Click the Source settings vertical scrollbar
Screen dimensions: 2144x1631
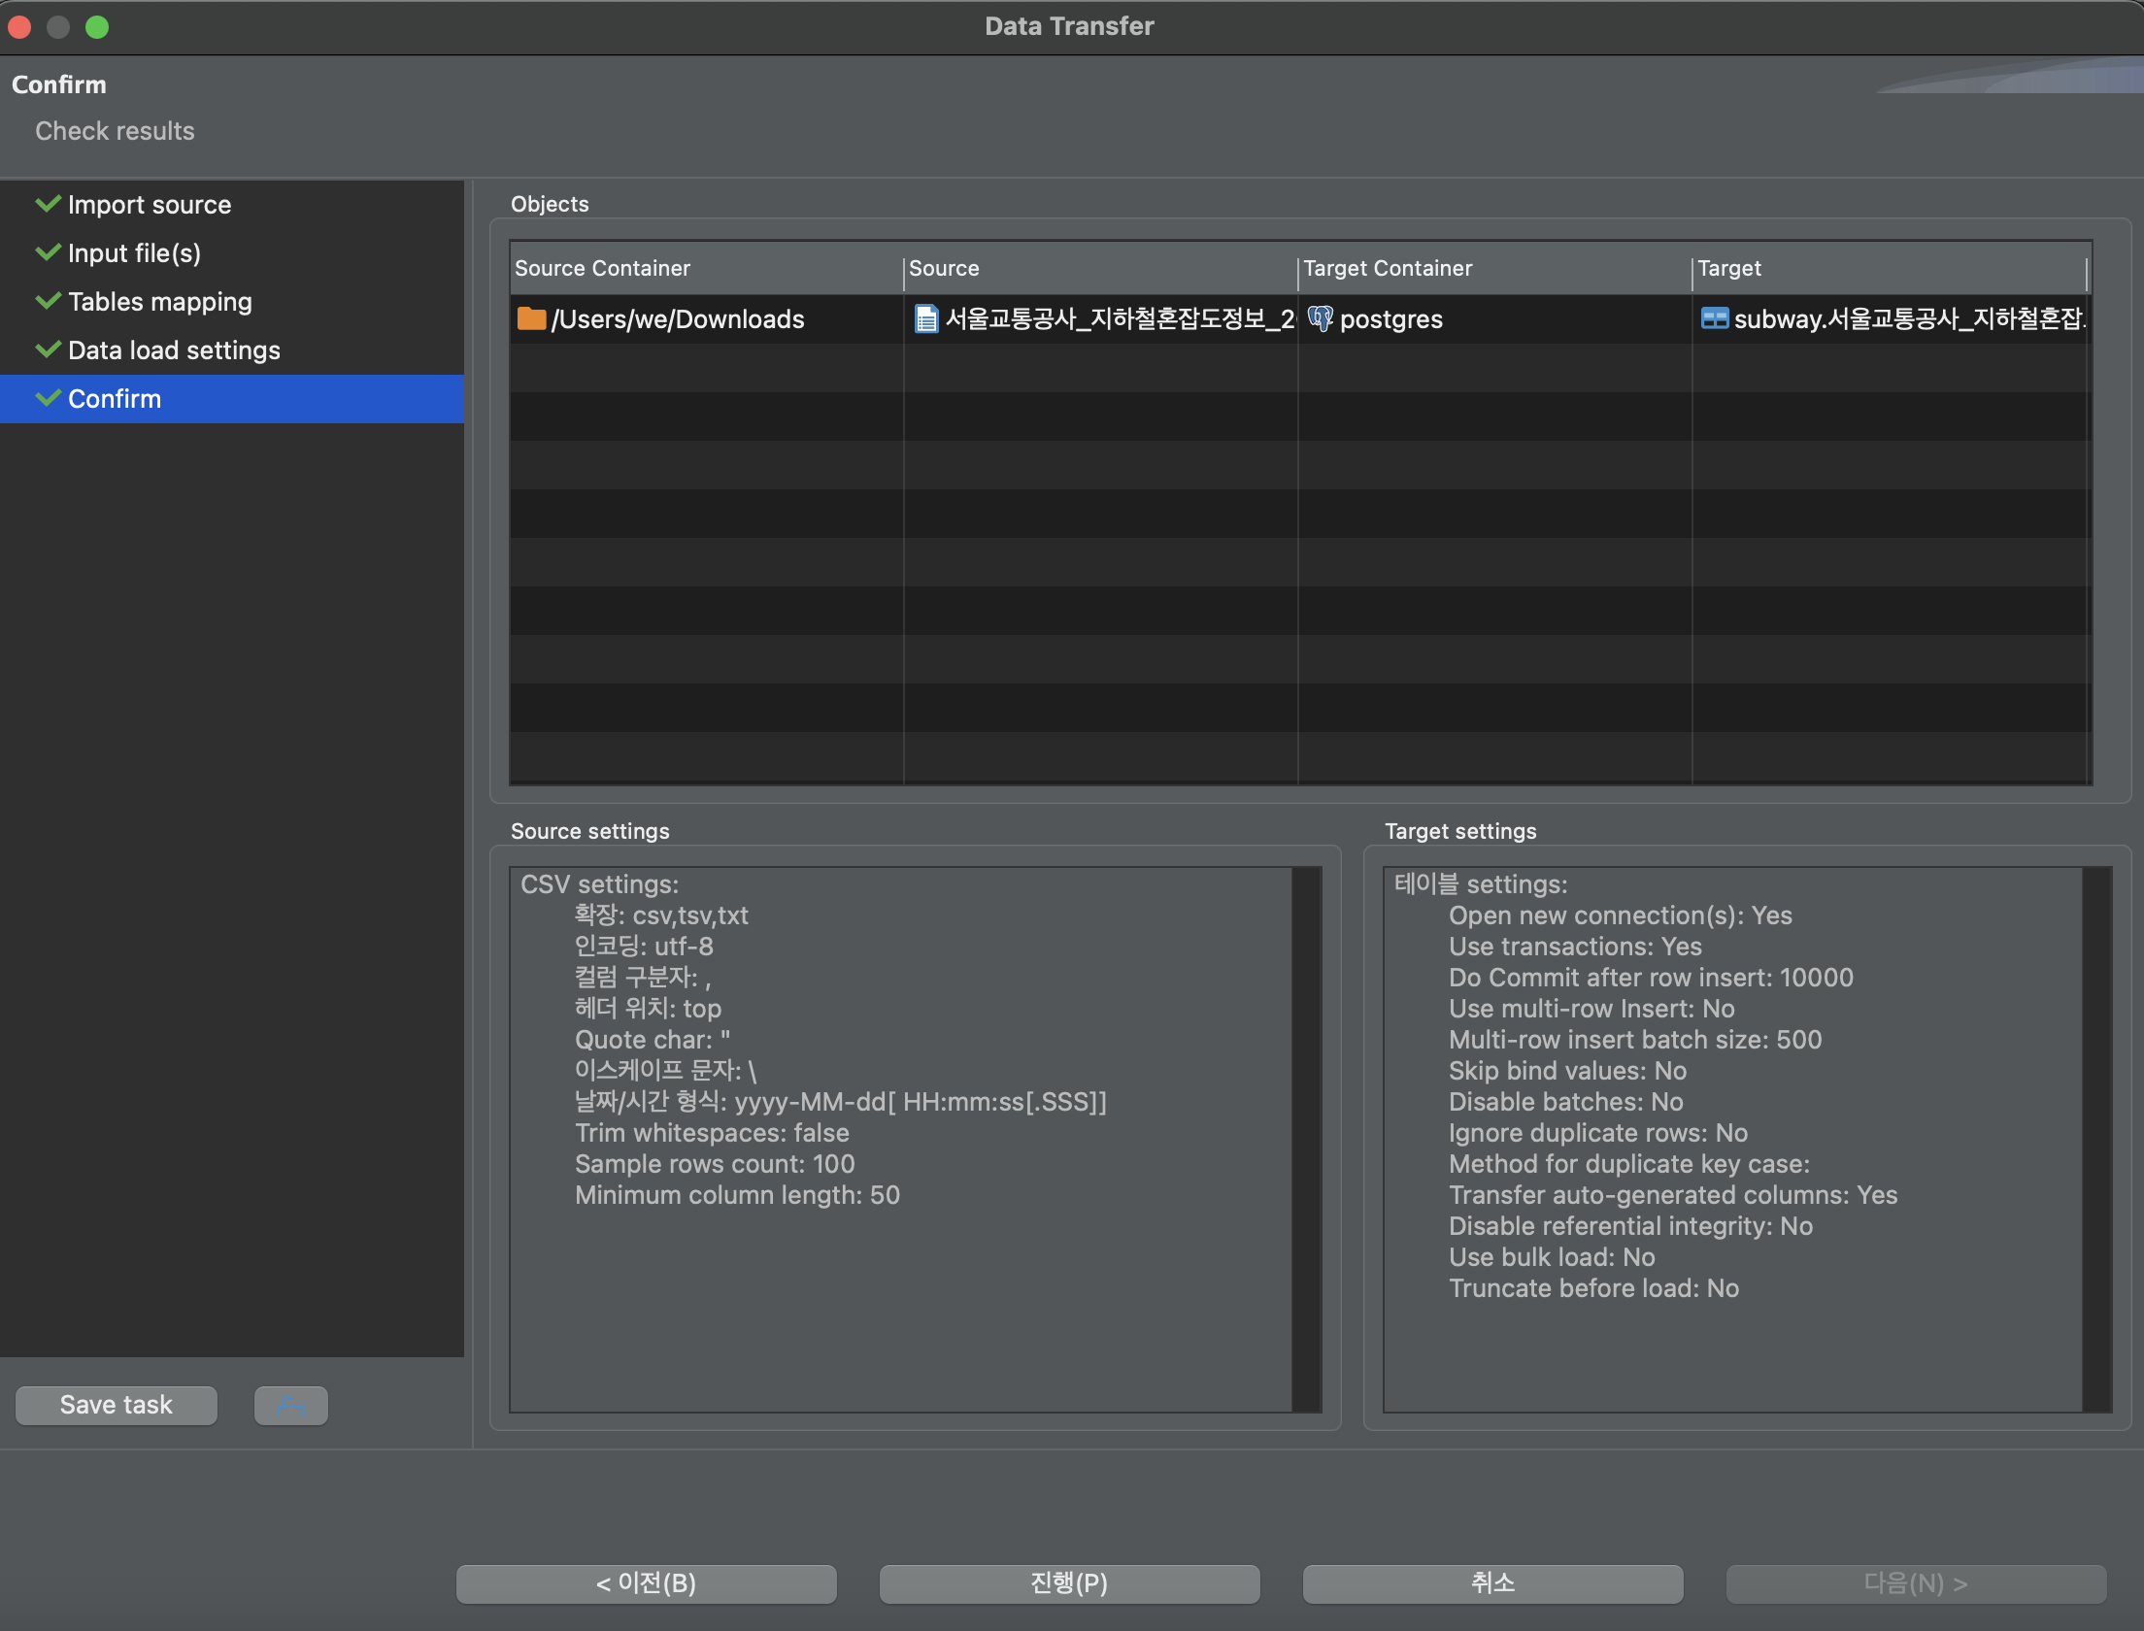point(1308,1139)
